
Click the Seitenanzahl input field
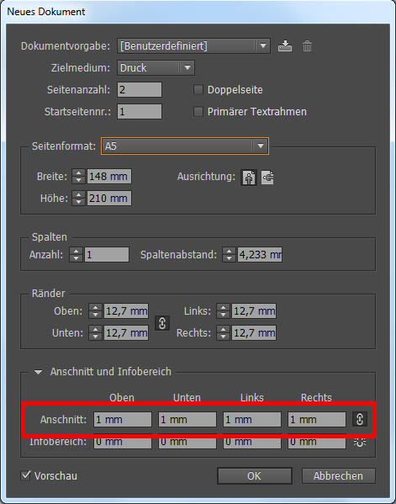(140, 90)
